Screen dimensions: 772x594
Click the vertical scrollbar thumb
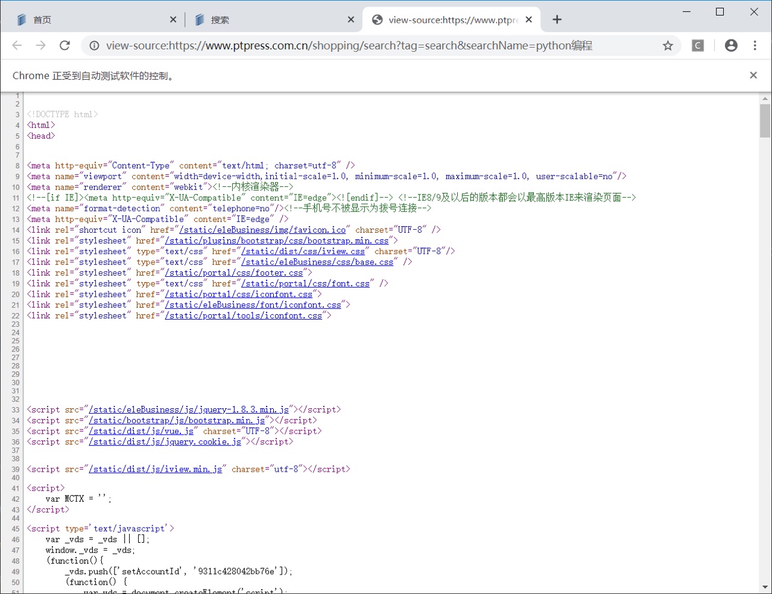765,121
